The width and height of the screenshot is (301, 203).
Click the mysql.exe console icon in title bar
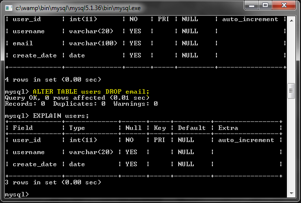tap(9, 8)
